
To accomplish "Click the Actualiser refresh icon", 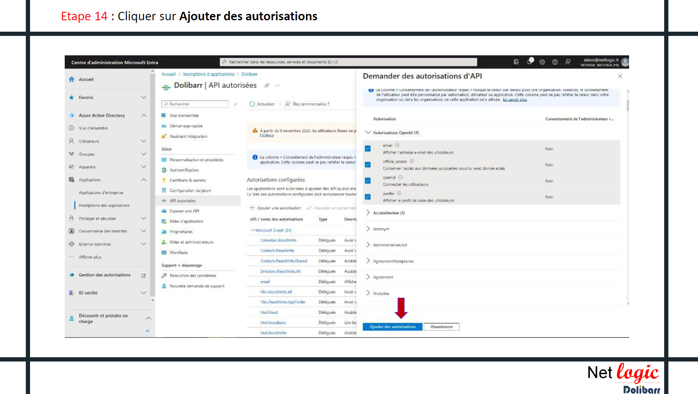I will point(252,104).
